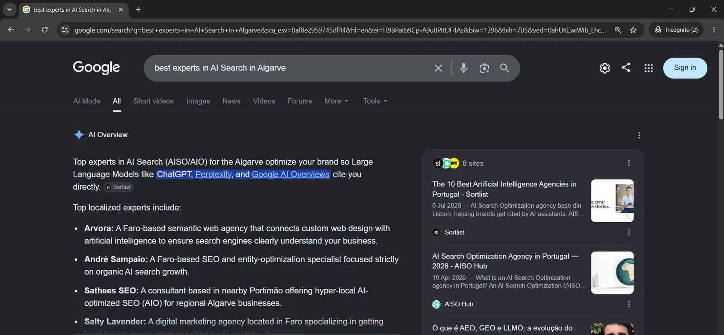Select the URL in the address bar
Viewport: 724px width, 335px height.
tap(339, 30)
